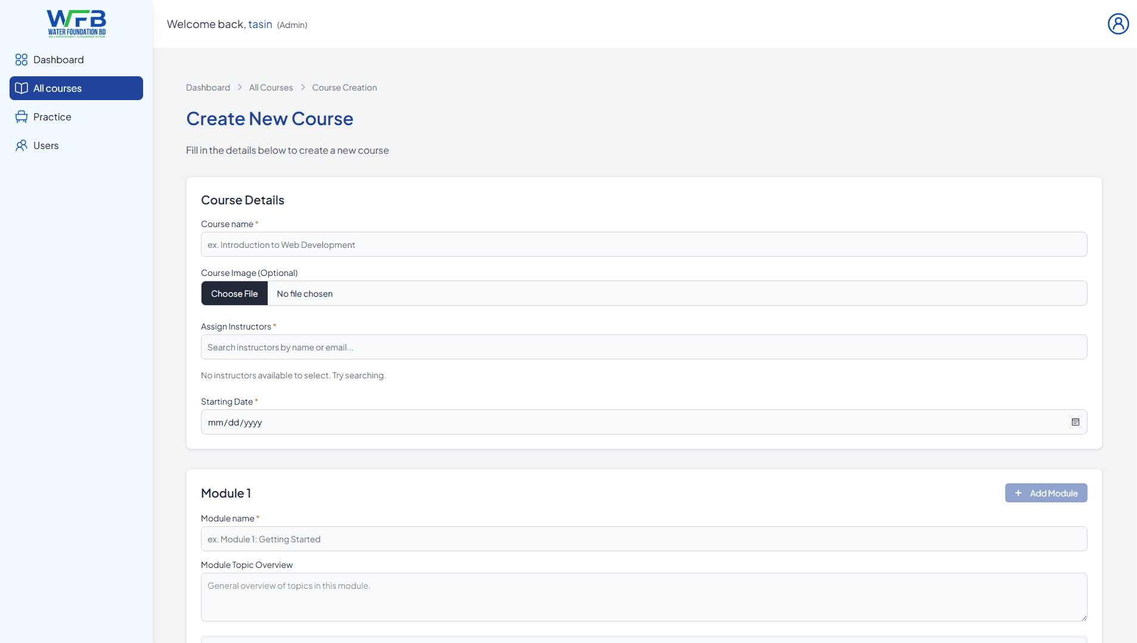Navigate to All Courses breadcrumb
1137x643 pixels.
point(271,88)
